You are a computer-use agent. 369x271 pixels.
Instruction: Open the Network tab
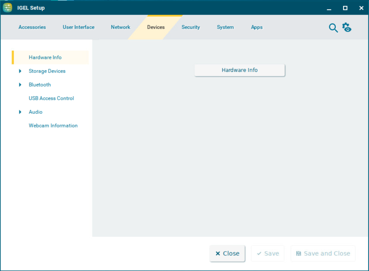tap(121, 27)
